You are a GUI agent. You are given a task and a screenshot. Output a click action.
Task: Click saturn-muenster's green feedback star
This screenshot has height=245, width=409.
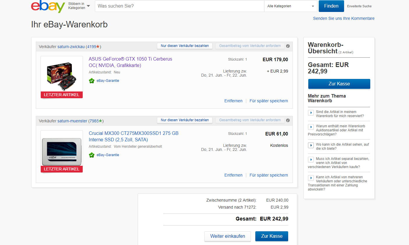tap(100, 121)
